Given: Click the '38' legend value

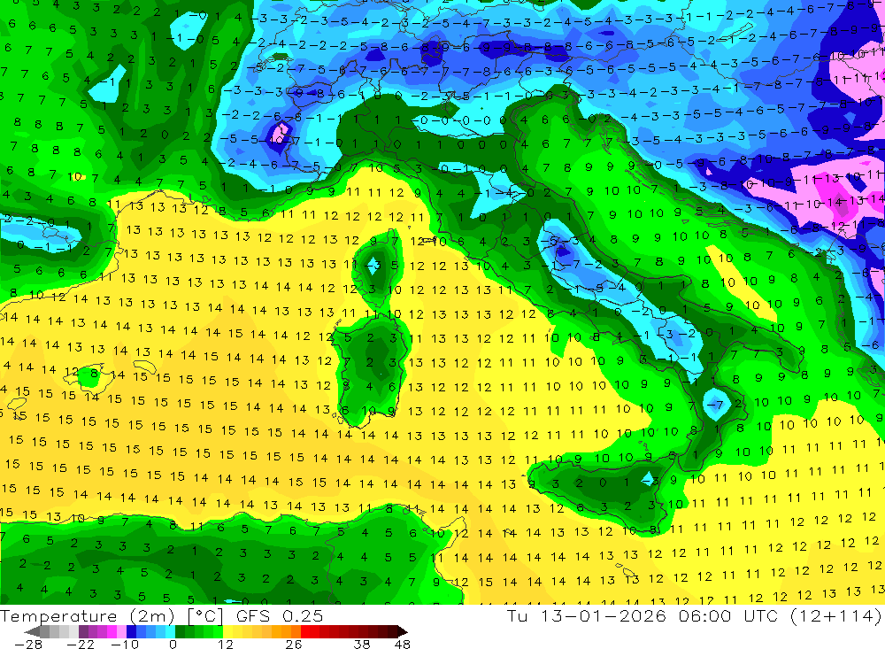Looking at the screenshot, I should point(362,644).
